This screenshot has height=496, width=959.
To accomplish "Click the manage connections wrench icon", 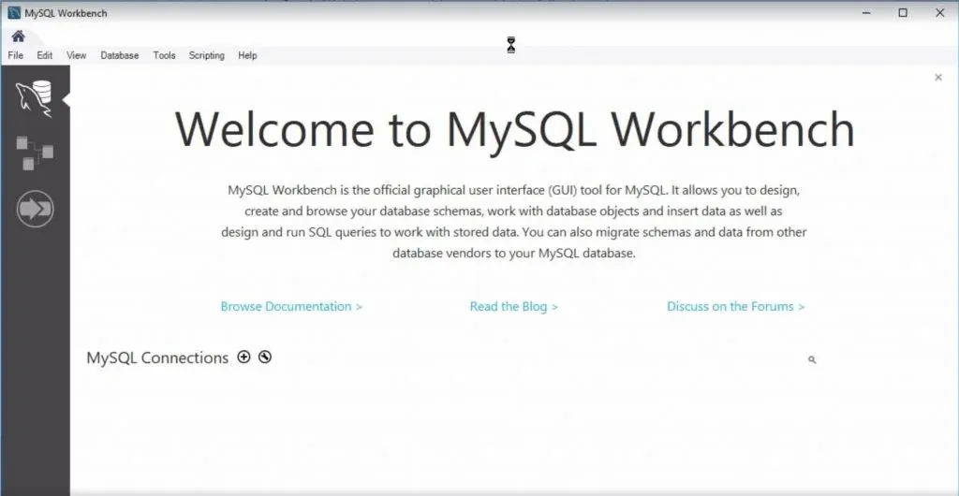I will point(265,357).
